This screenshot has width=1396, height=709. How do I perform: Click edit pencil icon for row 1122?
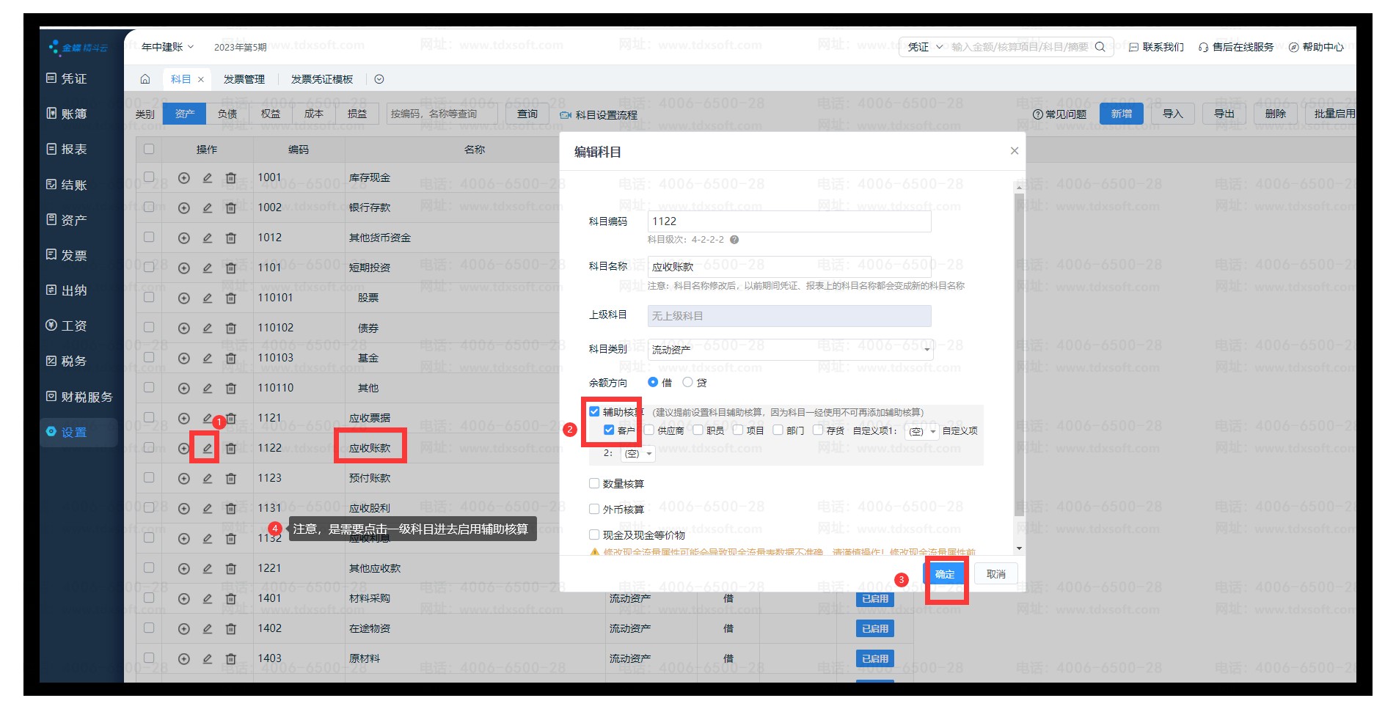point(208,448)
